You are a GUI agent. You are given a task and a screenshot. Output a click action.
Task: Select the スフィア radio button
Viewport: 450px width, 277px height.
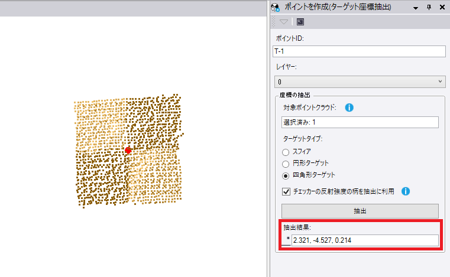coord(286,152)
